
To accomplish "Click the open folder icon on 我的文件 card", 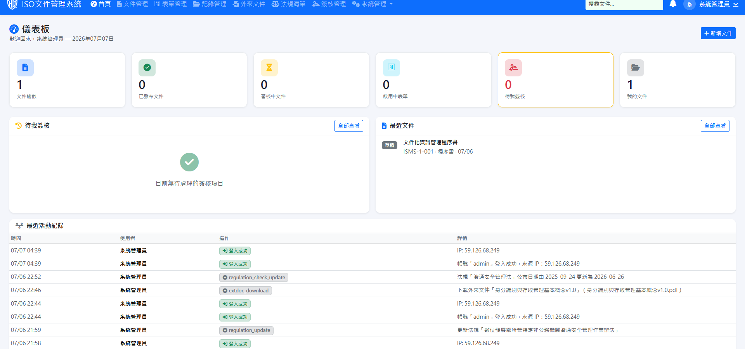I will click(x=636, y=68).
